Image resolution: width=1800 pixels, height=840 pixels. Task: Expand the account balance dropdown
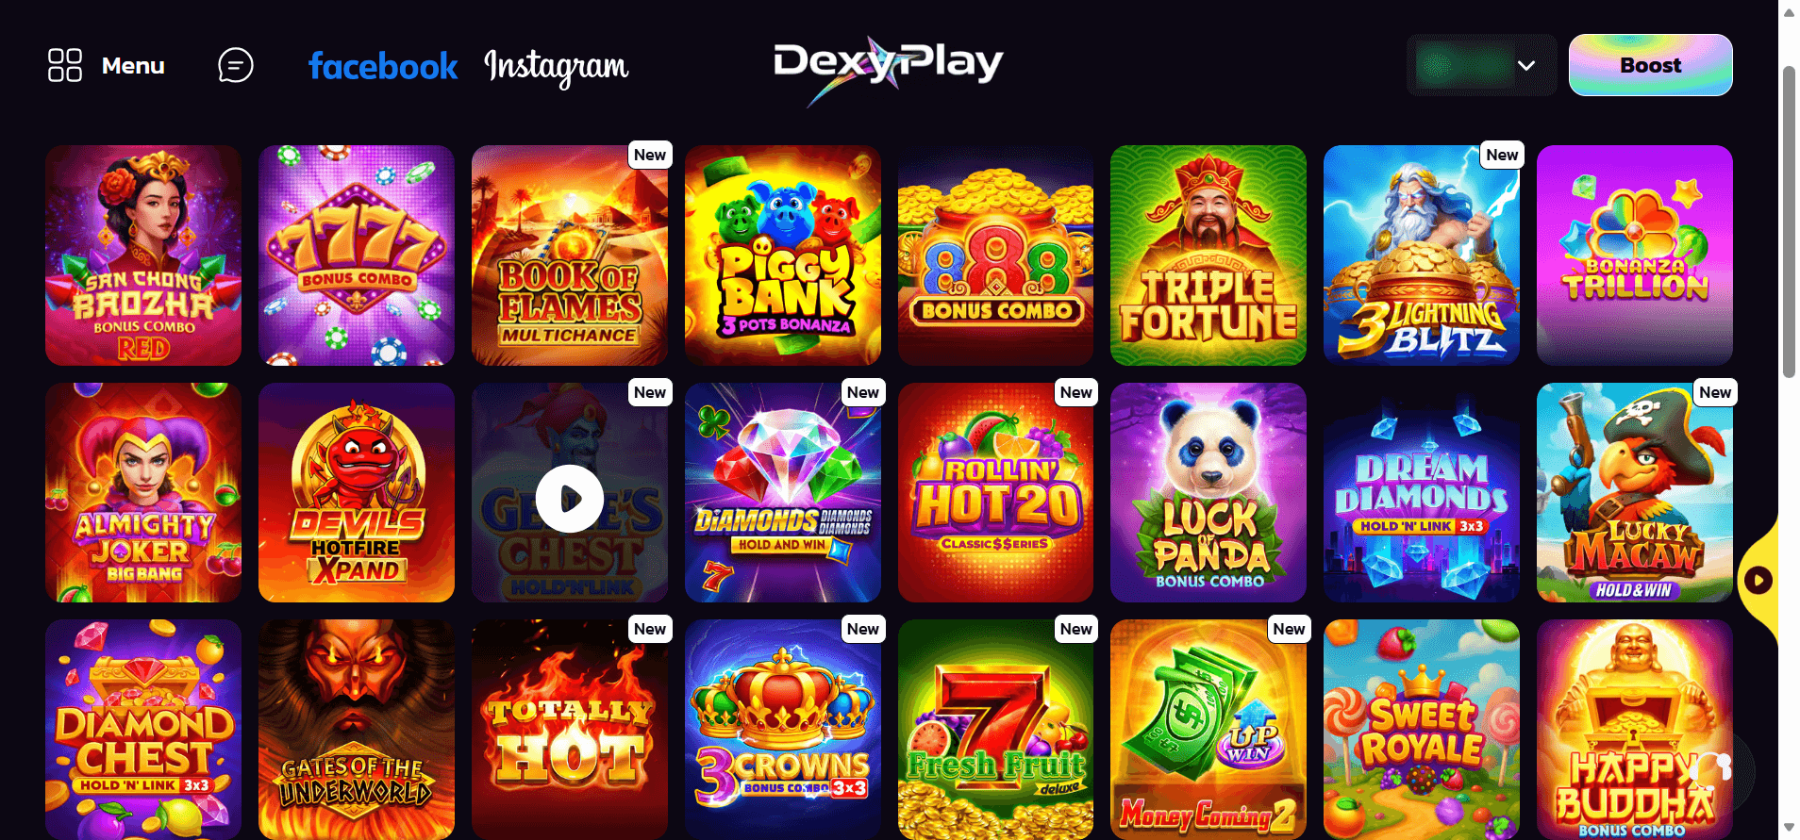pos(1481,65)
